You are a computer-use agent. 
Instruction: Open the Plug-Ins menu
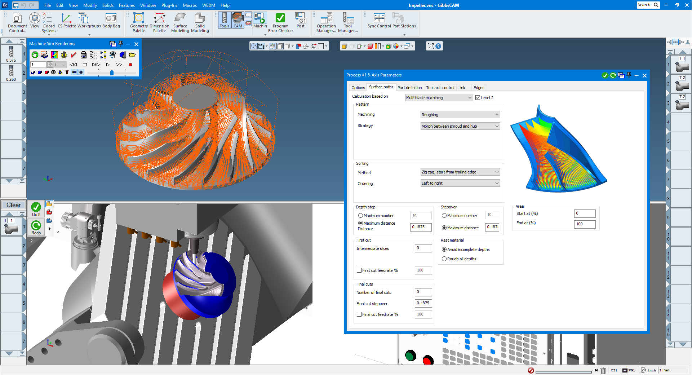coord(169,5)
